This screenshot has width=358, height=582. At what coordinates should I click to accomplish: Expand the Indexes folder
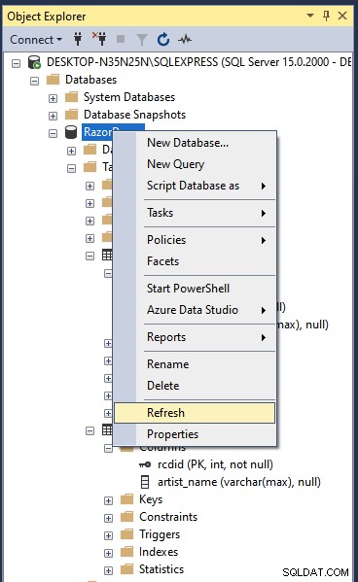(108, 553)
